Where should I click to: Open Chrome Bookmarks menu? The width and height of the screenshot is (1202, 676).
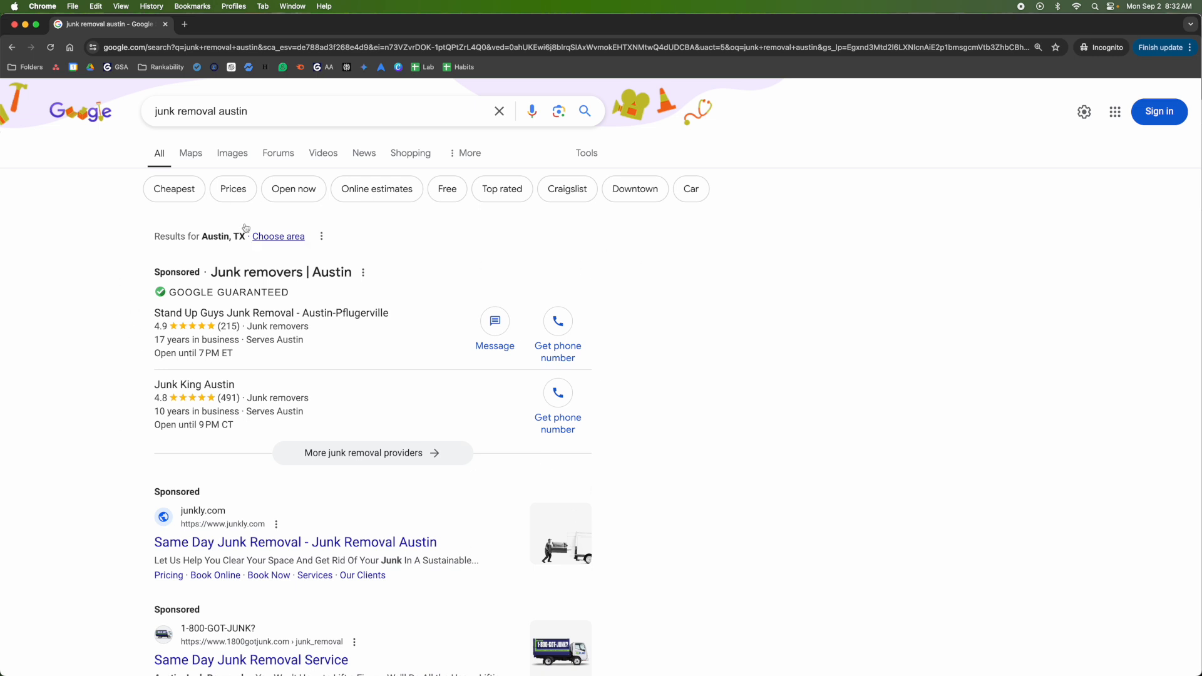coord(192,6)
